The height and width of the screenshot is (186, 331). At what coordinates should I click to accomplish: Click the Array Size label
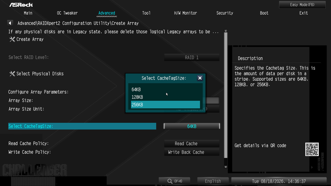pos(21,101)
